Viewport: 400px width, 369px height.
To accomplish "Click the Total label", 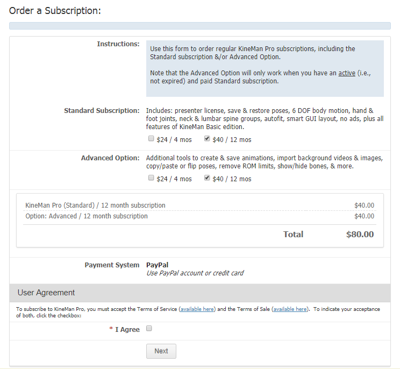I will coord(294,235).
